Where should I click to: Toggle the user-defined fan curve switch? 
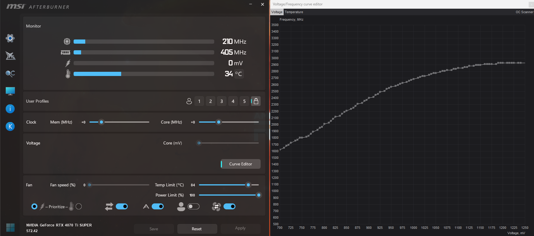coord(194,206)
